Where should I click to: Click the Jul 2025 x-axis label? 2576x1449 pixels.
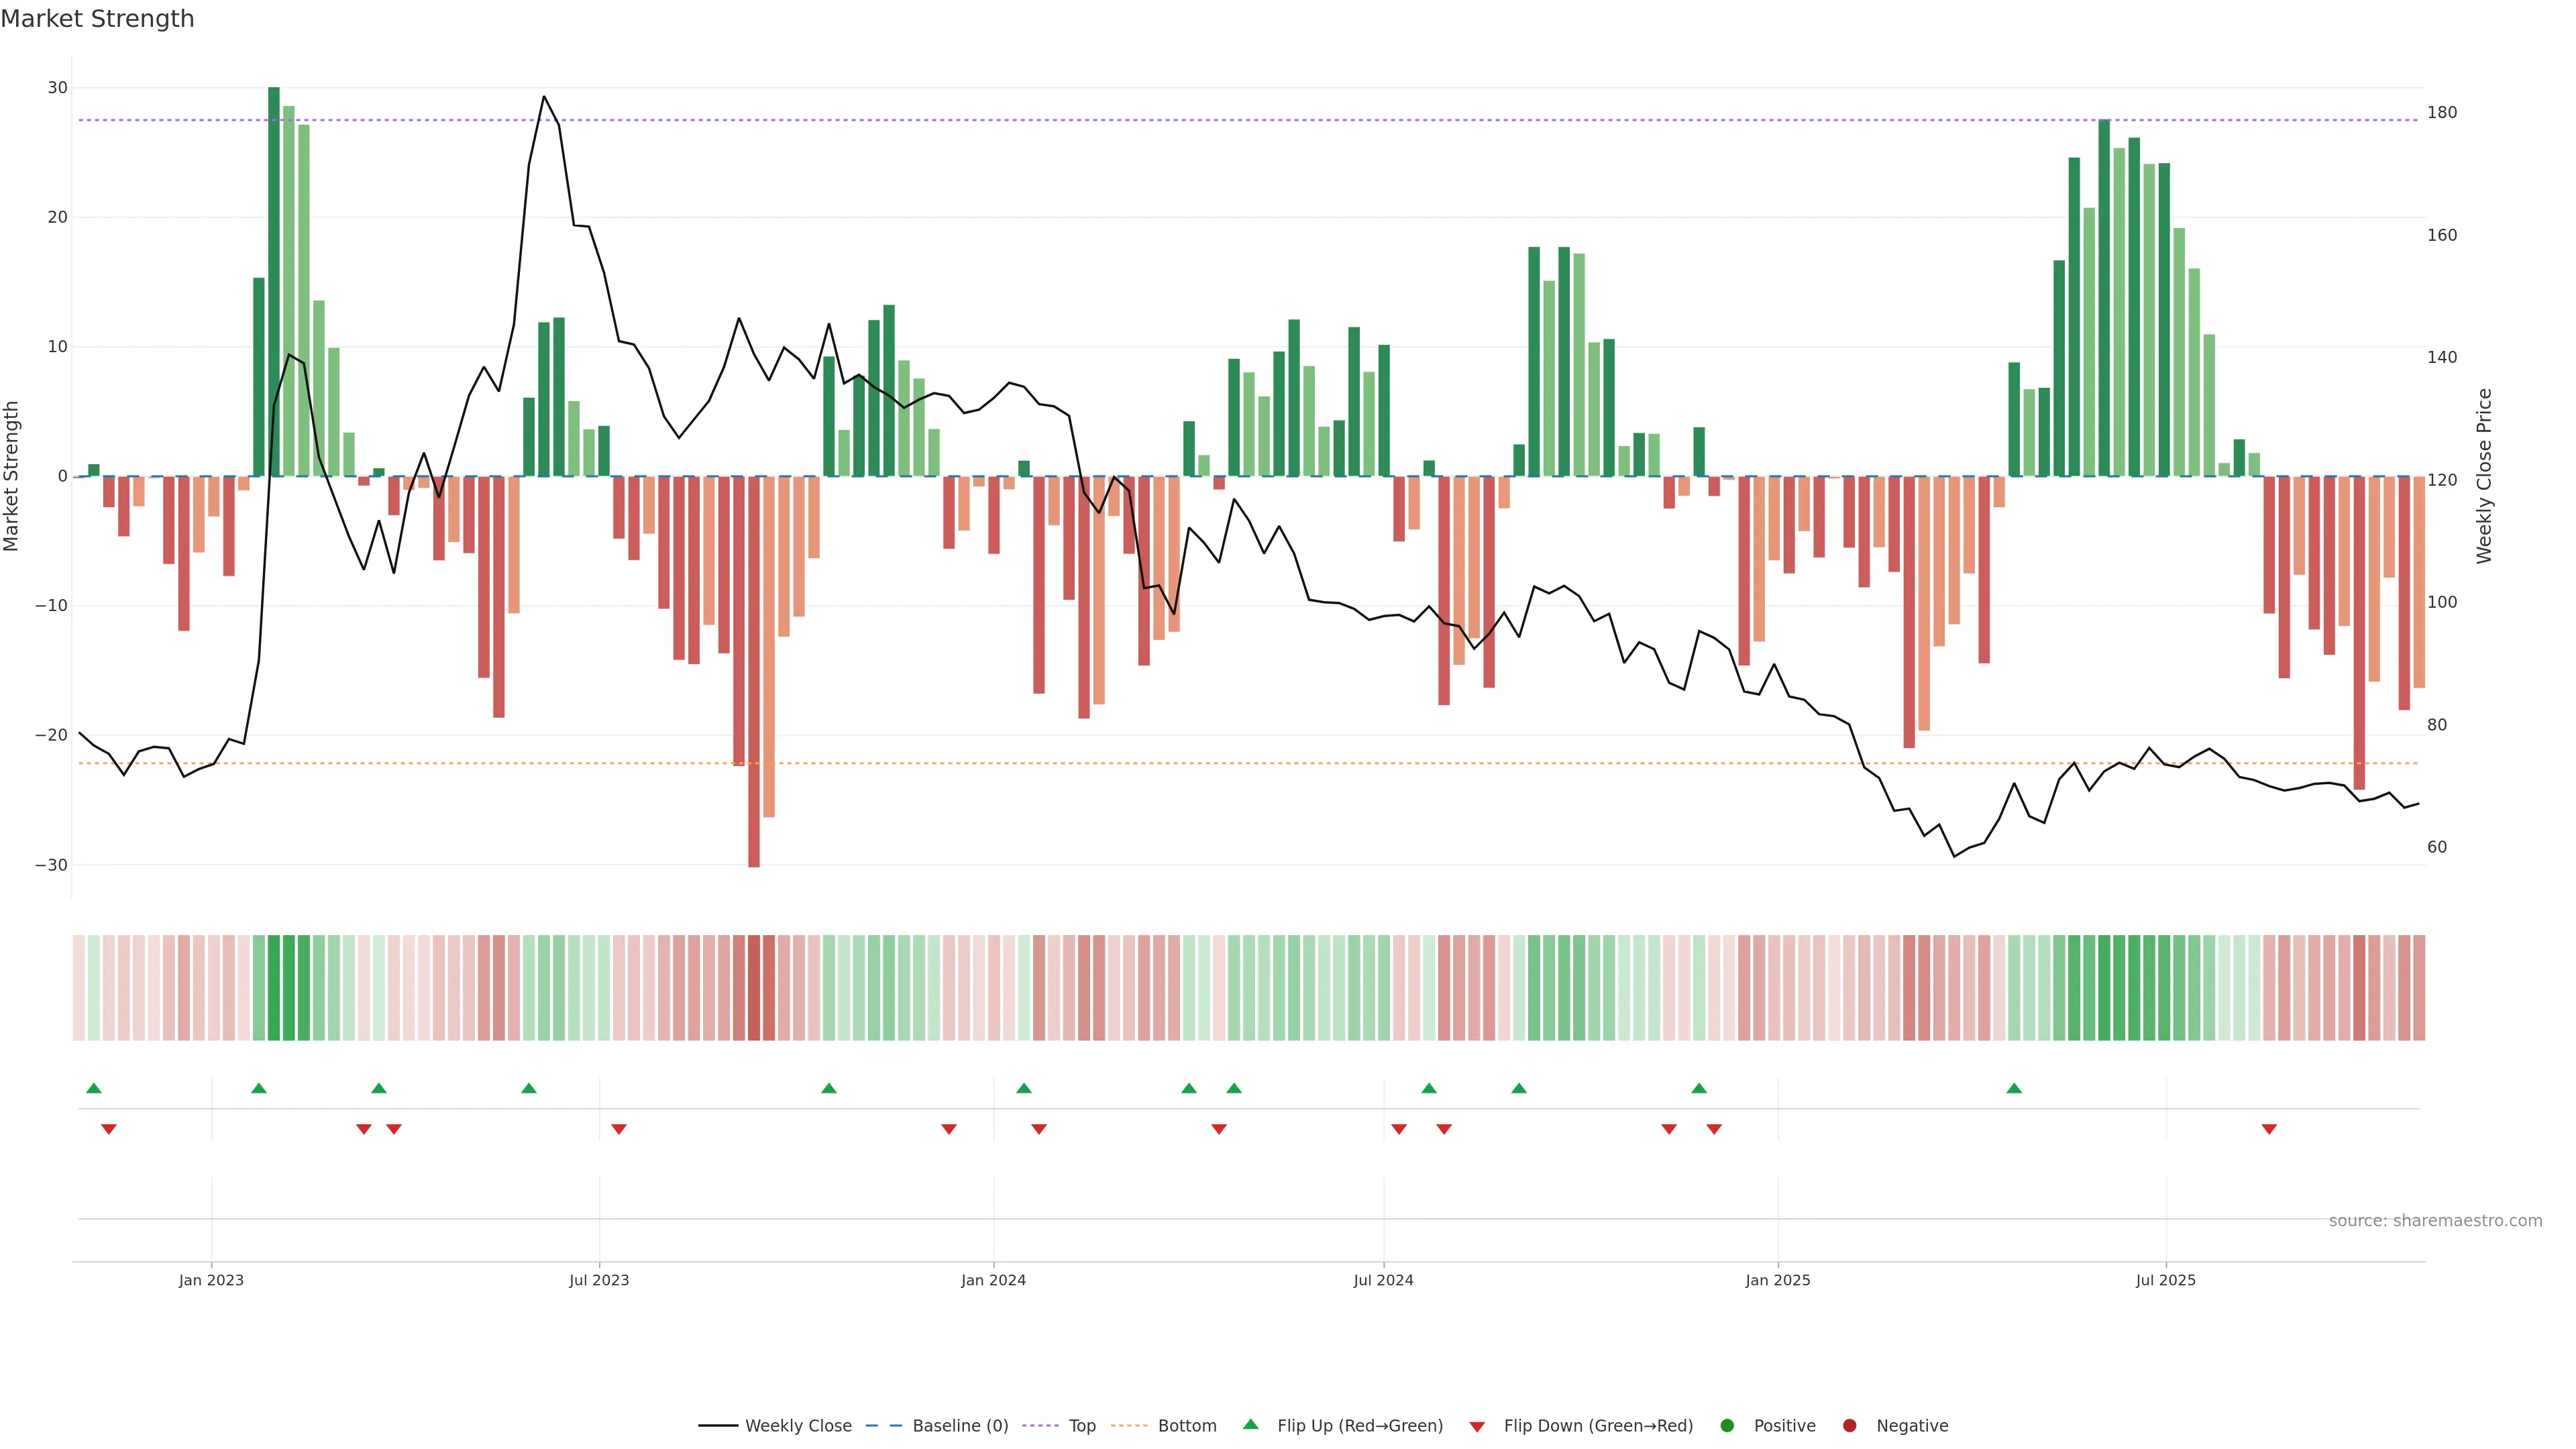tap(2165, 1280)
